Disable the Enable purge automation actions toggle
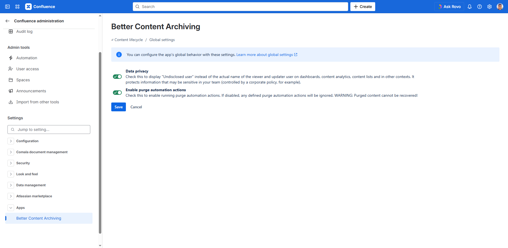508x248 pixels. tap(117, 93)
